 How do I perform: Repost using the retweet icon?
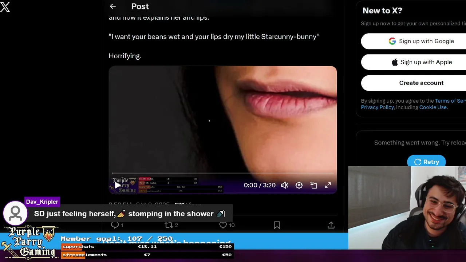coord(169,225)
